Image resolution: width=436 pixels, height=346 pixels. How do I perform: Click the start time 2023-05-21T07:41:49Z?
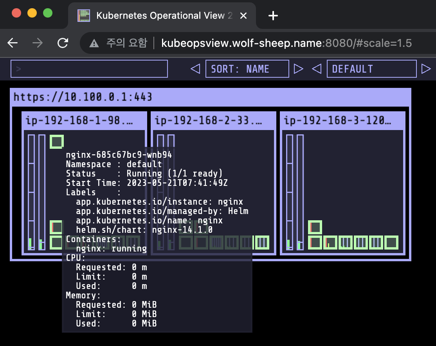[x=177, y=183]
